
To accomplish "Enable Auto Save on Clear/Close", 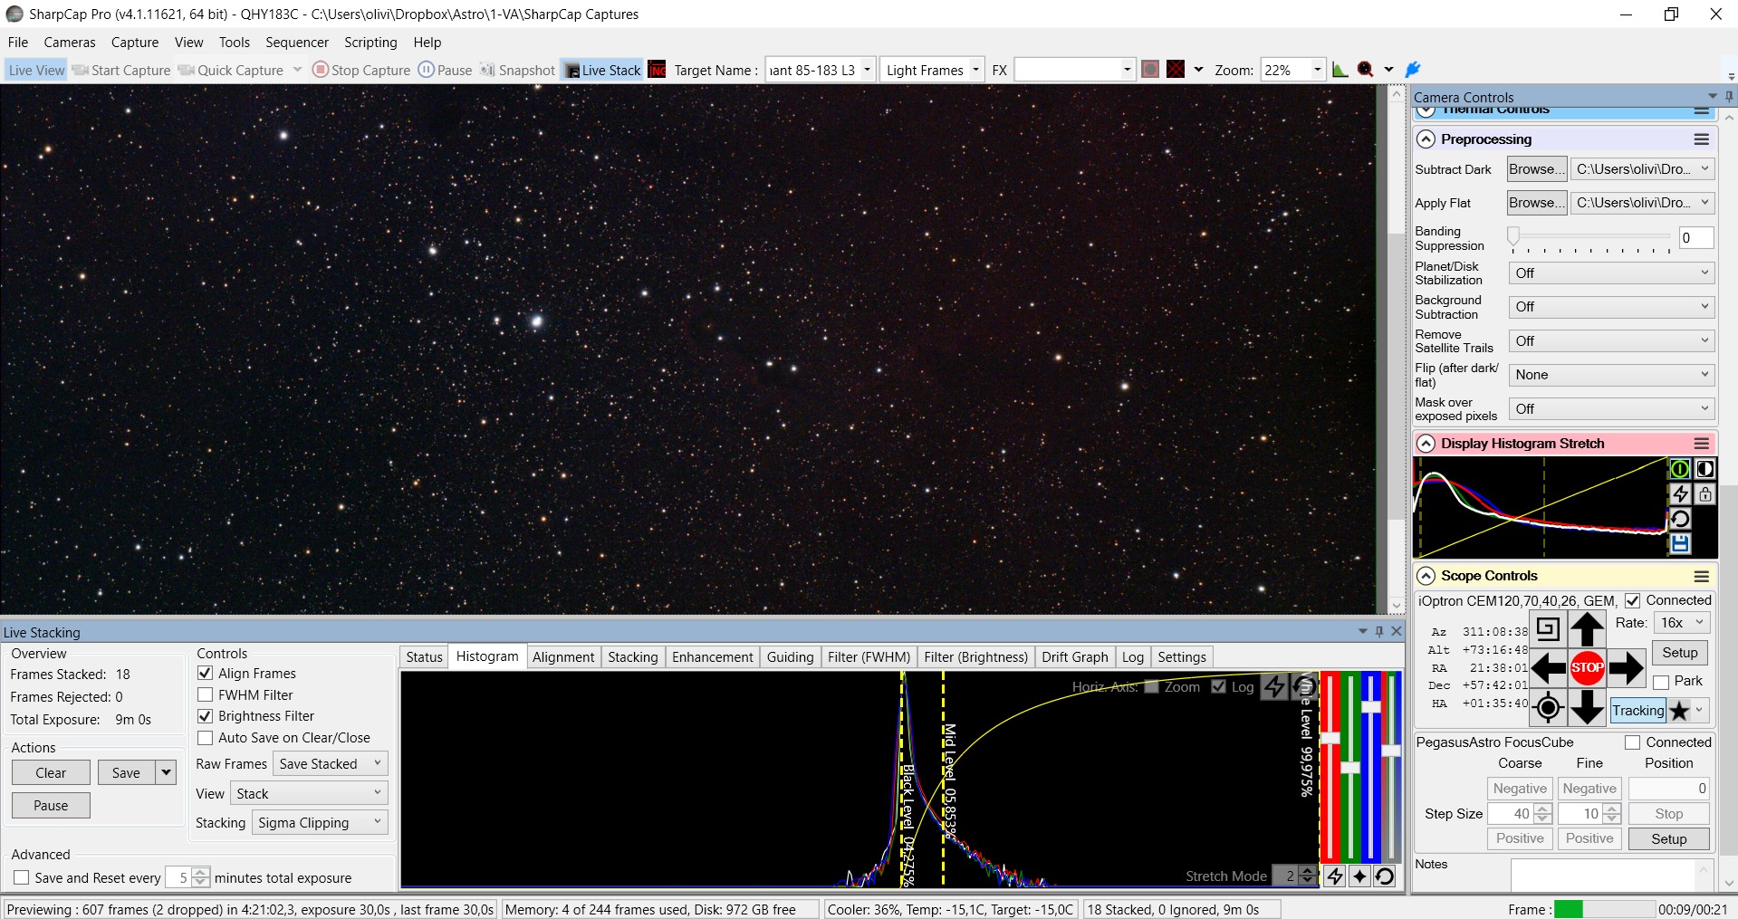I will coord(206,737).
